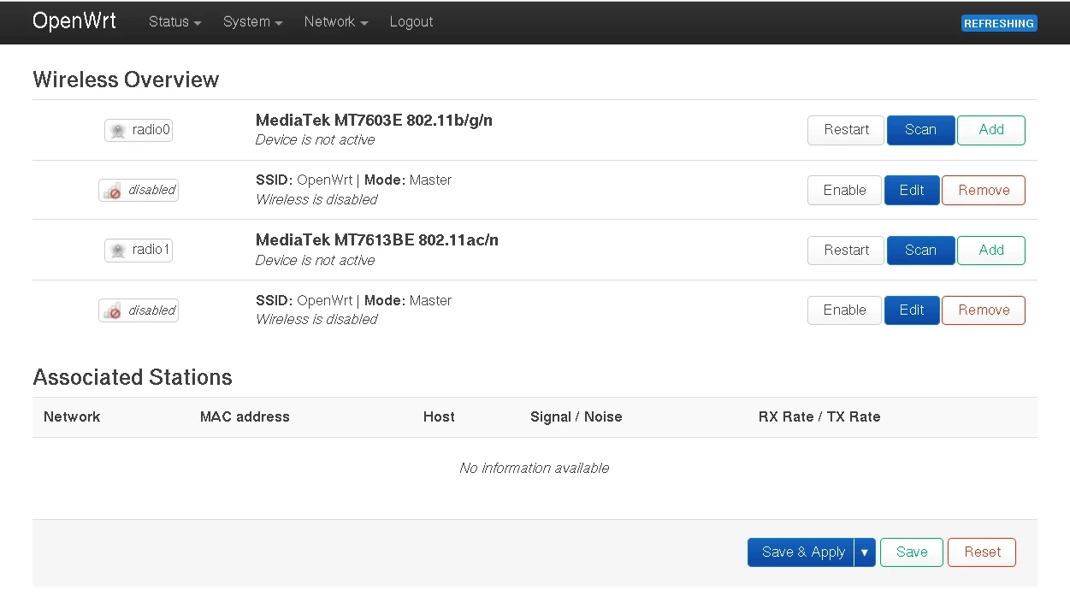Click the disabled status badge under radio1
Image resolution: width=1070 pixels, height=614 pixels.
click(x=139, y=310)
